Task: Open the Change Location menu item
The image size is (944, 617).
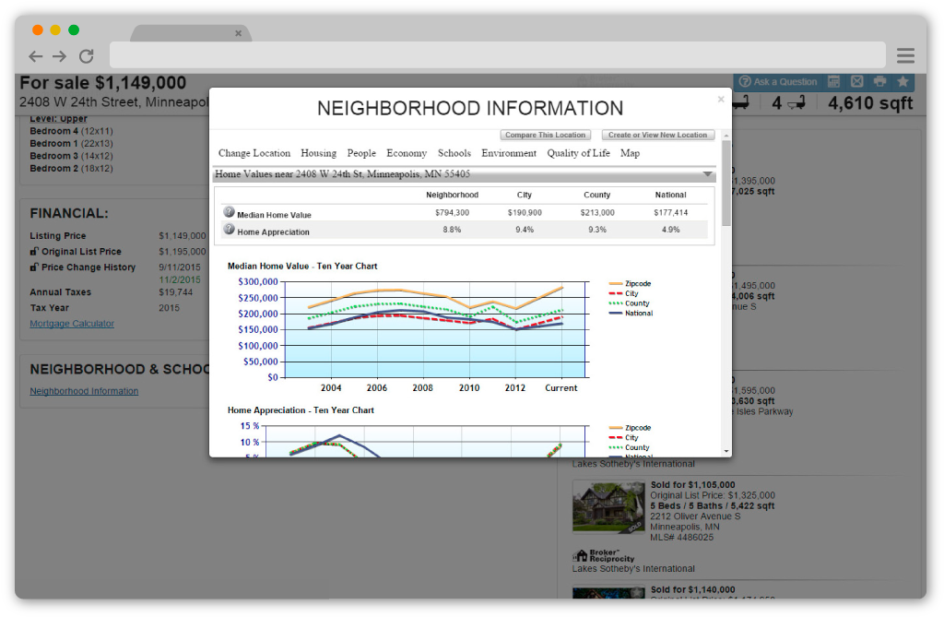Action: coord(254,153)
